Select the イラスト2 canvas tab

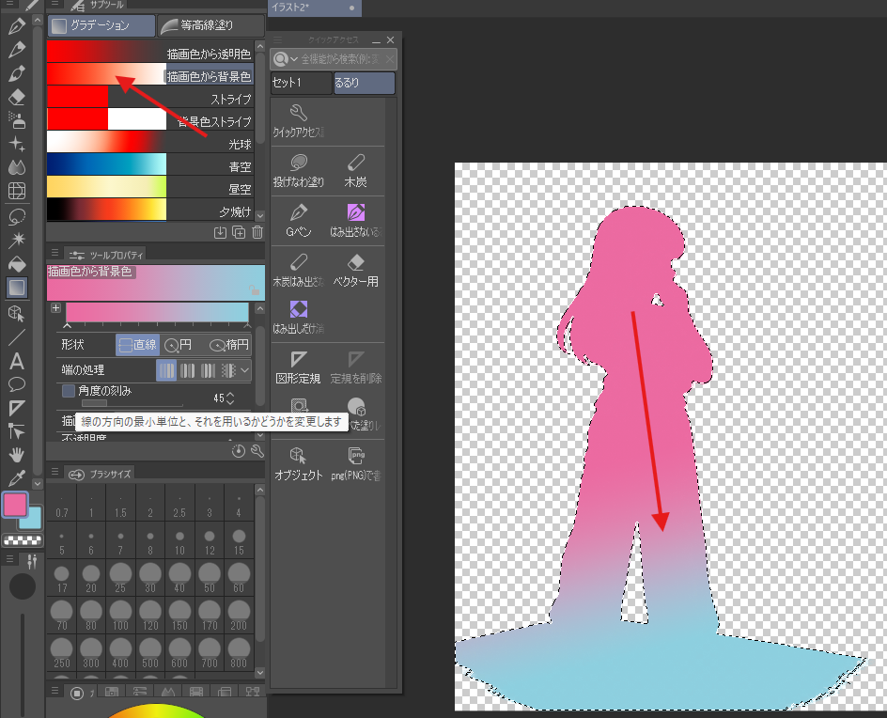[x=314, y=8]
